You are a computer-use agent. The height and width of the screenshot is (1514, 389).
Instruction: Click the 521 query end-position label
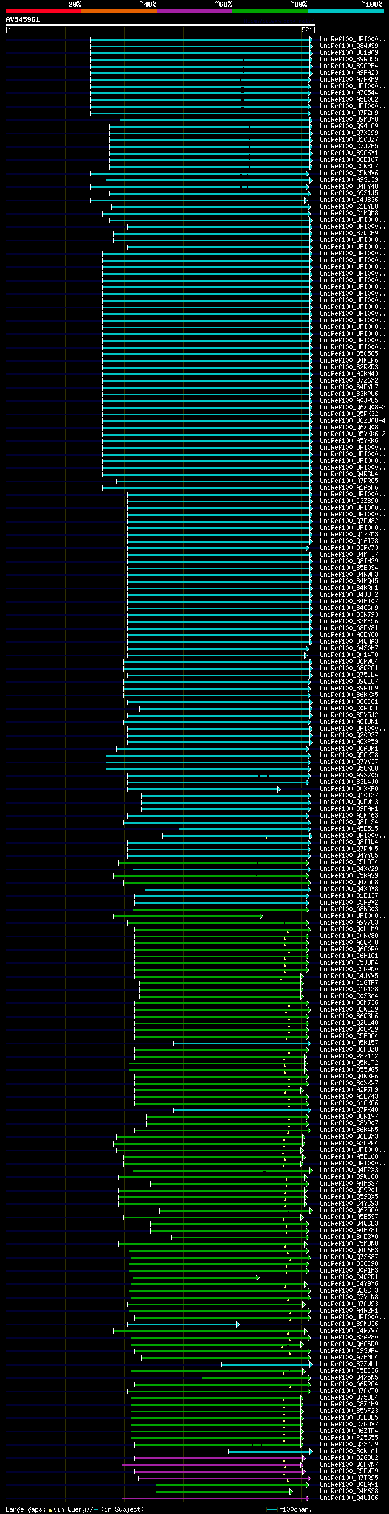coord(306,30)
